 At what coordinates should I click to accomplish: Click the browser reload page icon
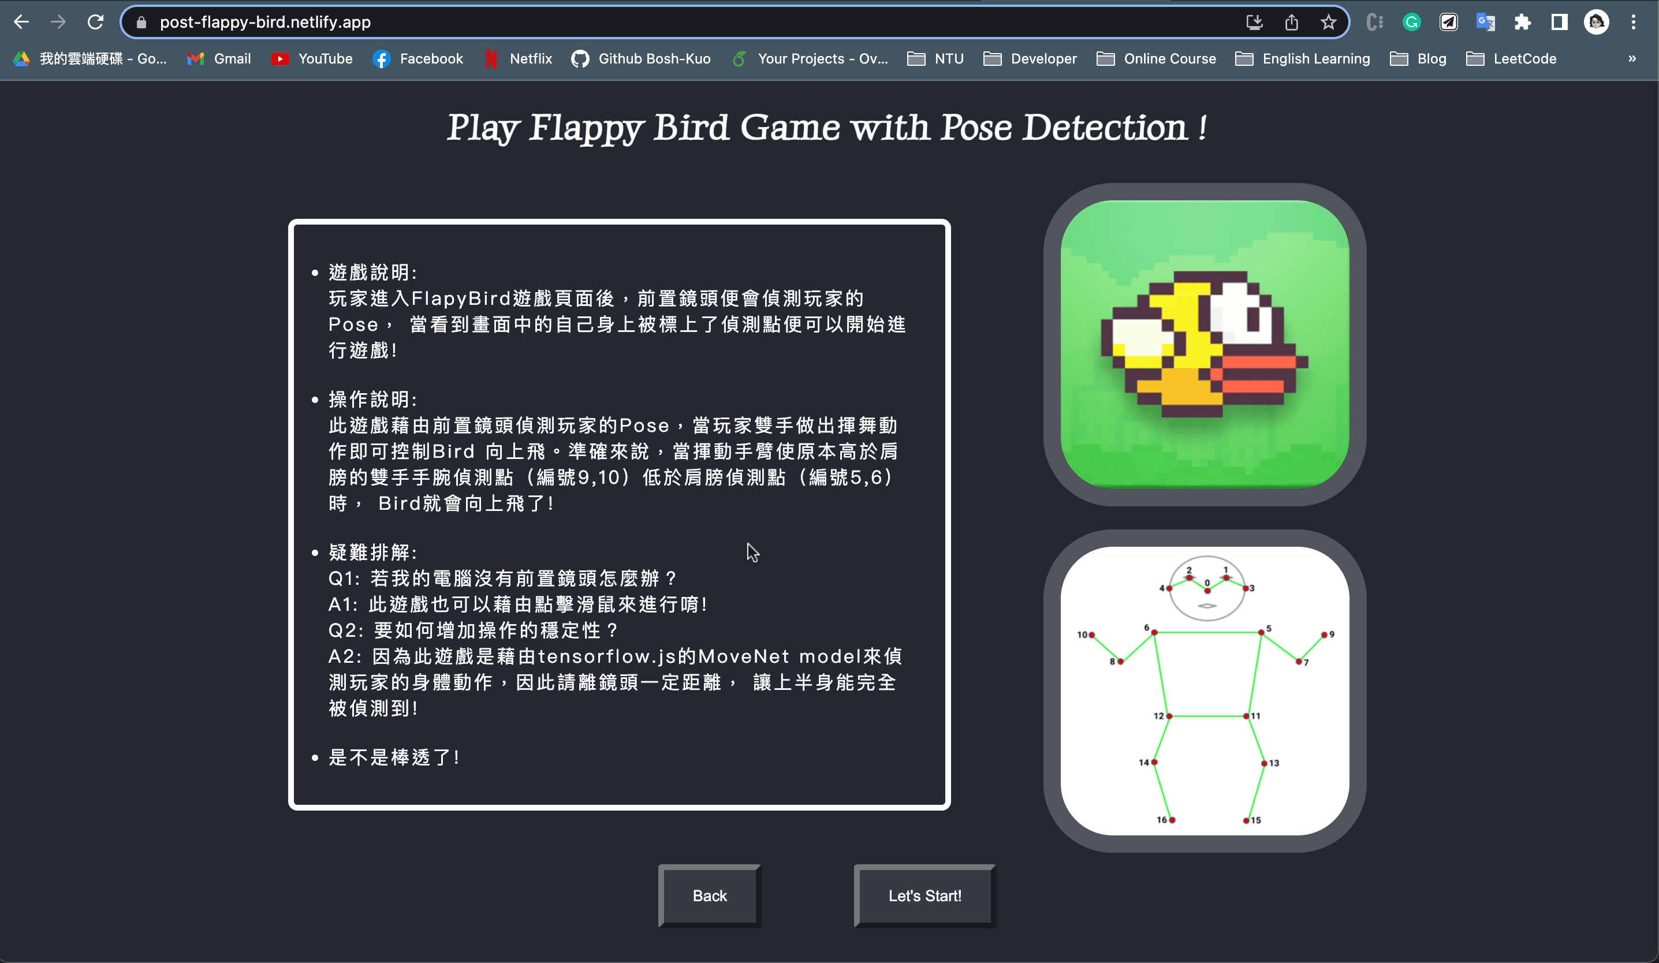pos(95,23)
